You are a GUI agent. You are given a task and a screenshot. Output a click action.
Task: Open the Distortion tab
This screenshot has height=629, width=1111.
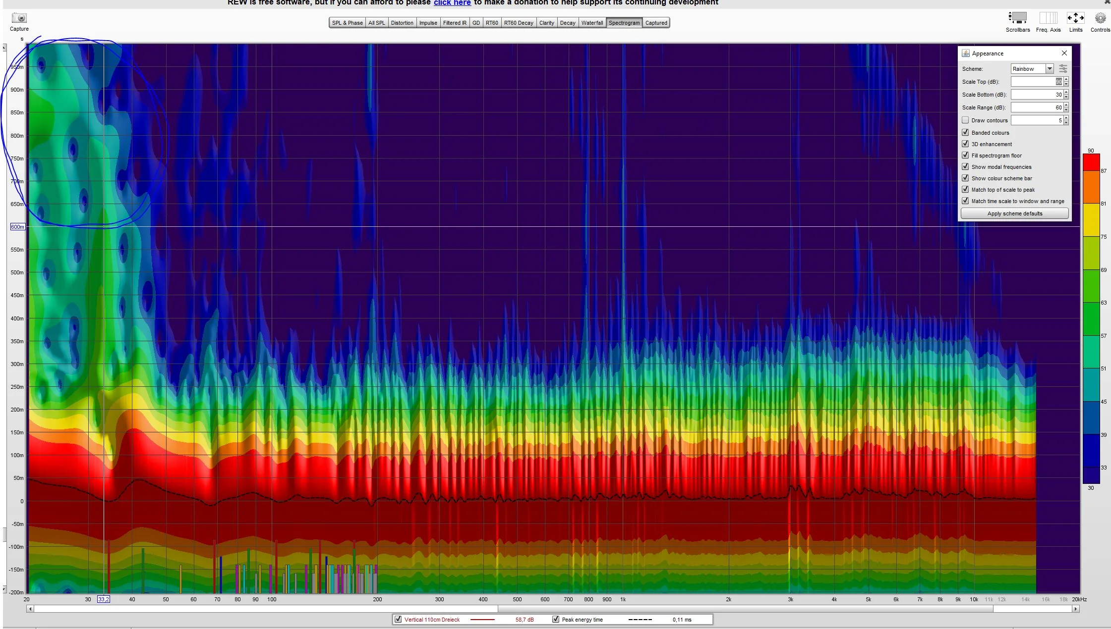tap(402, 23)
